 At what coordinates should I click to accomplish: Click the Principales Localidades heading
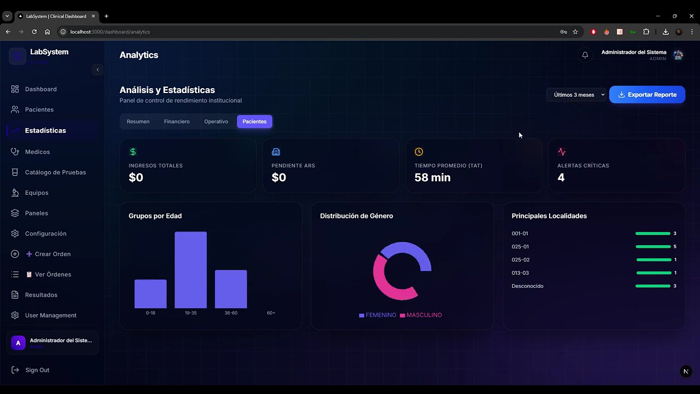(549, 216)
